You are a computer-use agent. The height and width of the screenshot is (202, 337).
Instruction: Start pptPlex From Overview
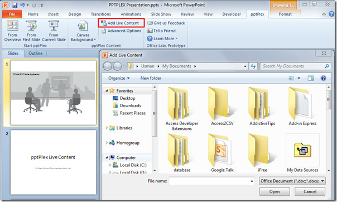12,31
